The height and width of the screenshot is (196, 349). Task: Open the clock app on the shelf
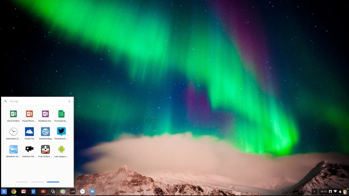pyautogui.click(x=82, y=191)
